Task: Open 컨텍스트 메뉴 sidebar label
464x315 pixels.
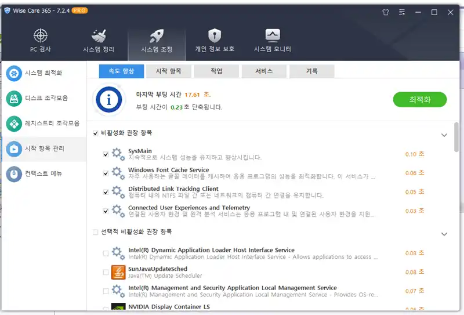Action: click(43, 173)
